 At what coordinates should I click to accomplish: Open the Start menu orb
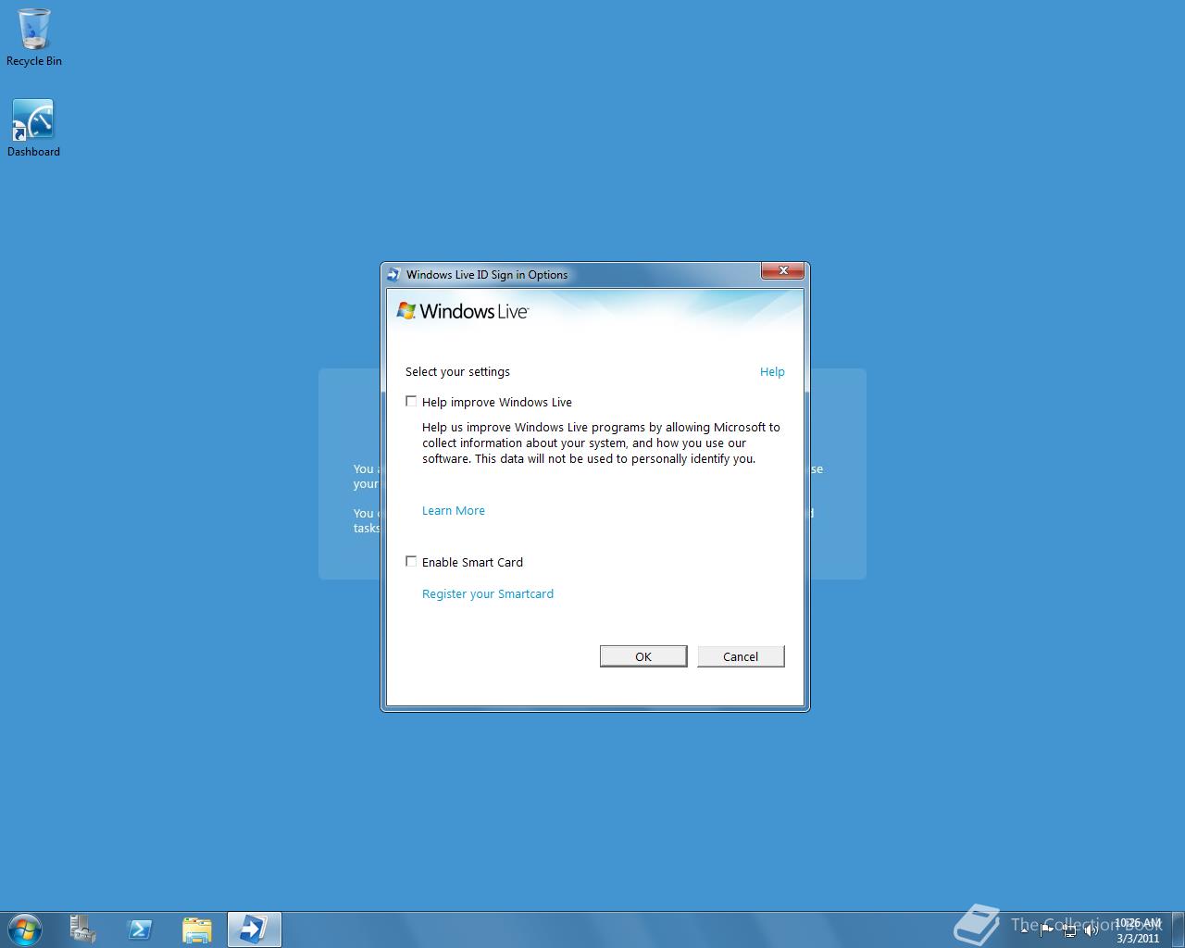coord(25,929)
